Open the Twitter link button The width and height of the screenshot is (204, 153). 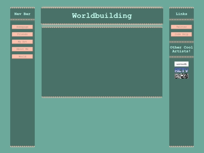[x=181, y=27]
